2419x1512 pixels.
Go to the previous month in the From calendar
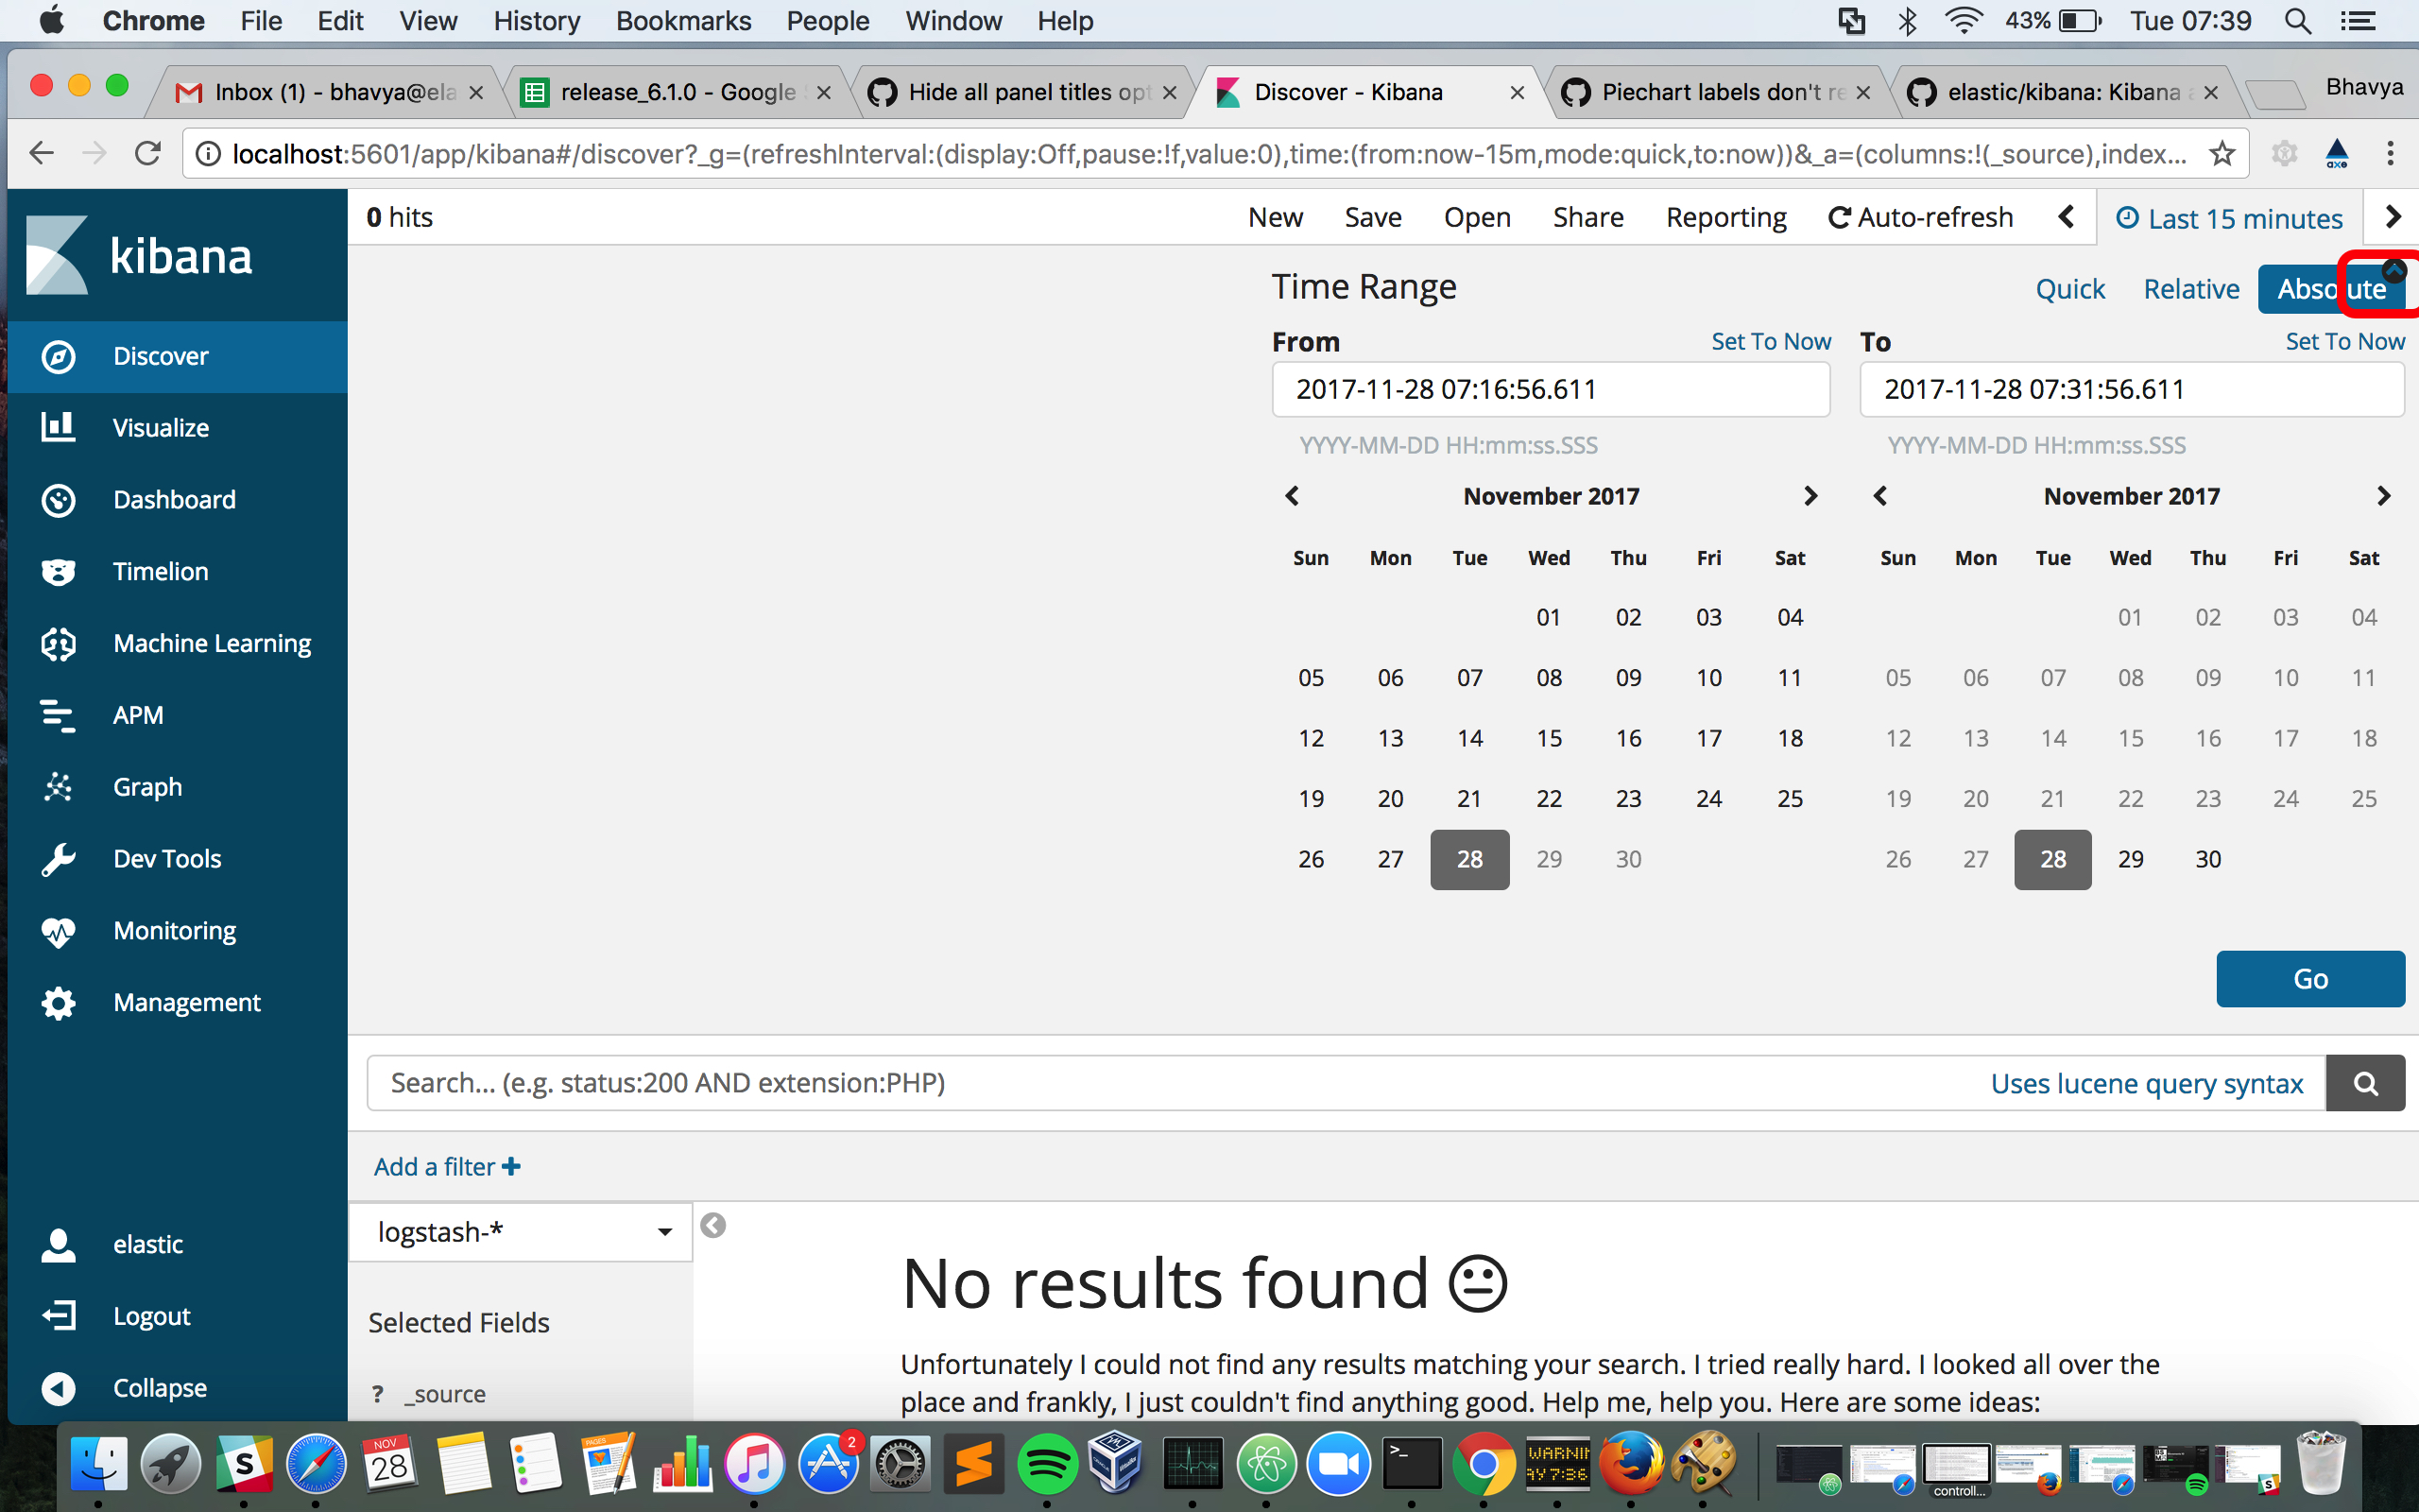[x=1291, y=496]
